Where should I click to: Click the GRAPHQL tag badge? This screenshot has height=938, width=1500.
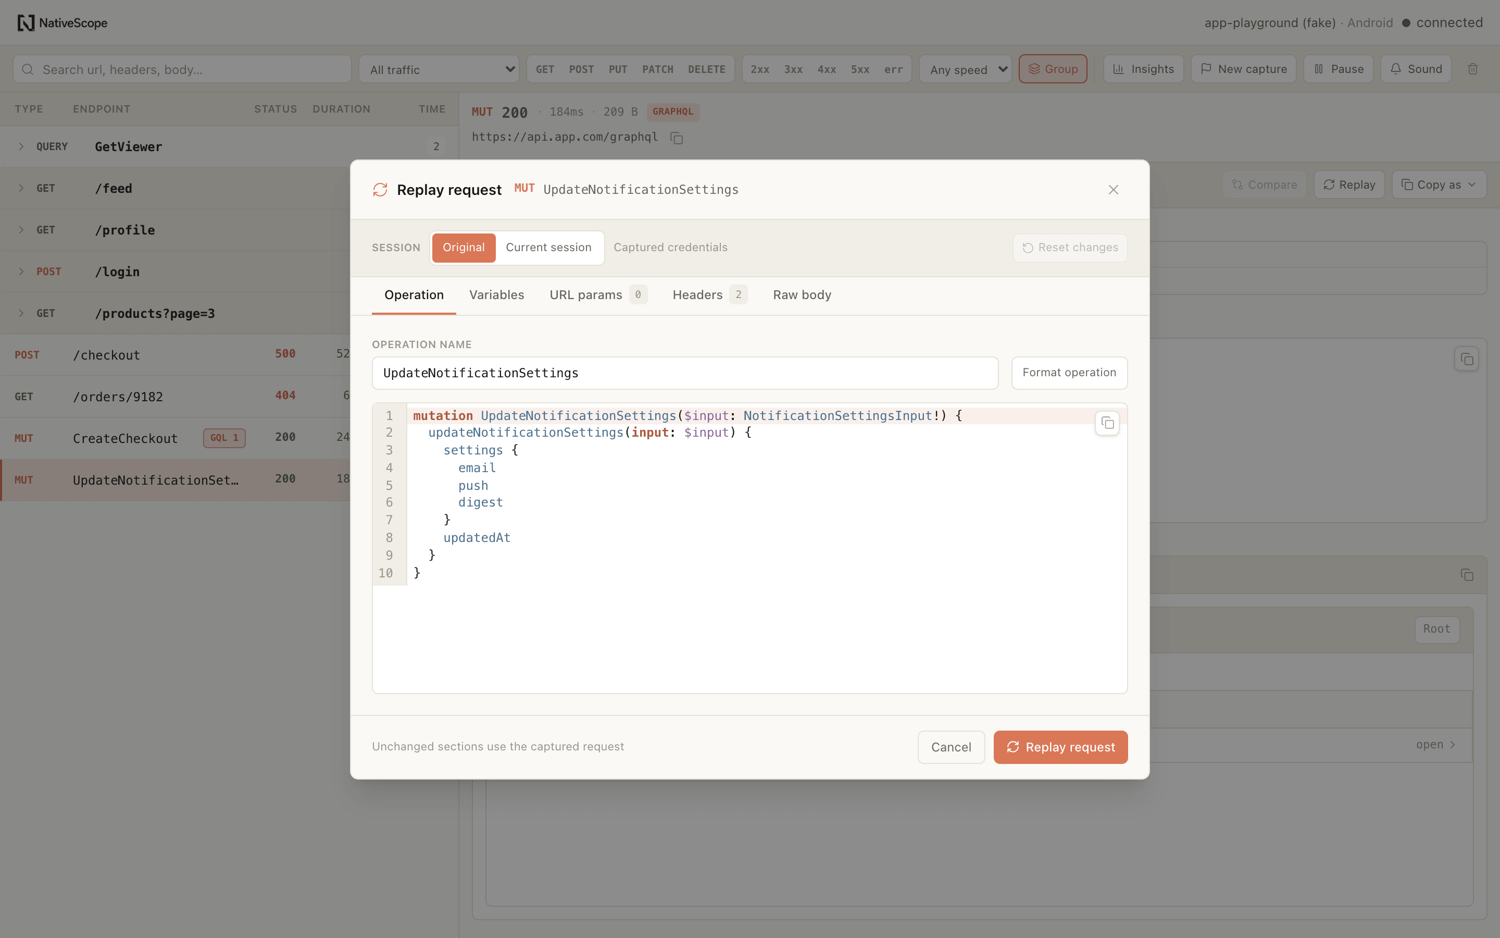point(672,112)
